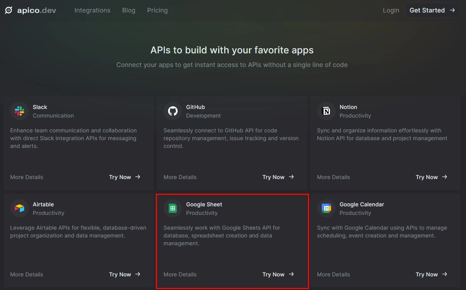Screen dimensions: 466x290
Task: Click Try Now on the Google Calendar card
Action: 431,274
